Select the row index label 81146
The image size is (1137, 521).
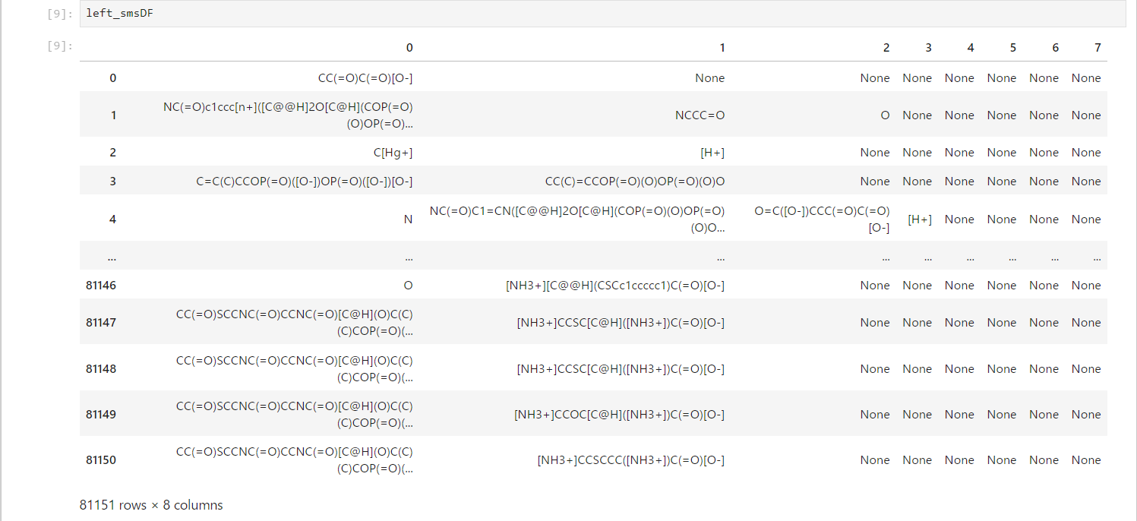[101, 286]
